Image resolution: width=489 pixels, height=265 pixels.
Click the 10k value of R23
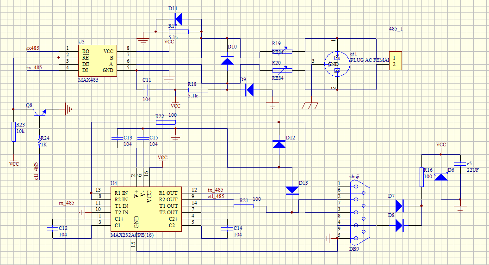[x=20, y=132]
